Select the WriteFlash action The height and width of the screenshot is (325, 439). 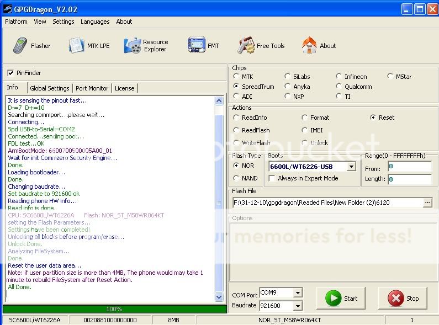(x=236, y=143)
